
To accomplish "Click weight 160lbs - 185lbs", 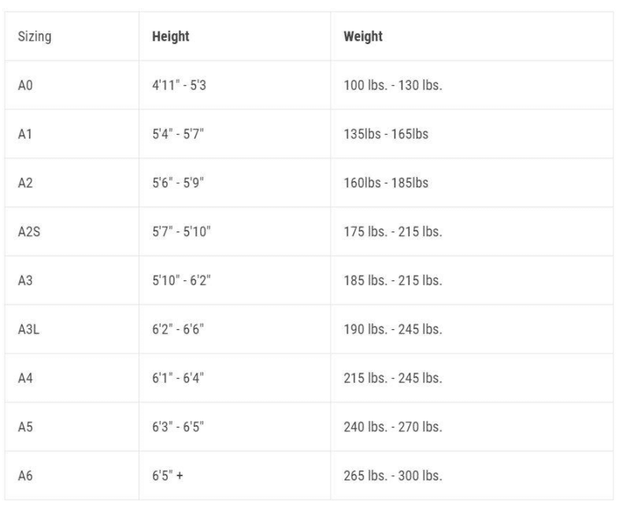I will coord(386,183).
